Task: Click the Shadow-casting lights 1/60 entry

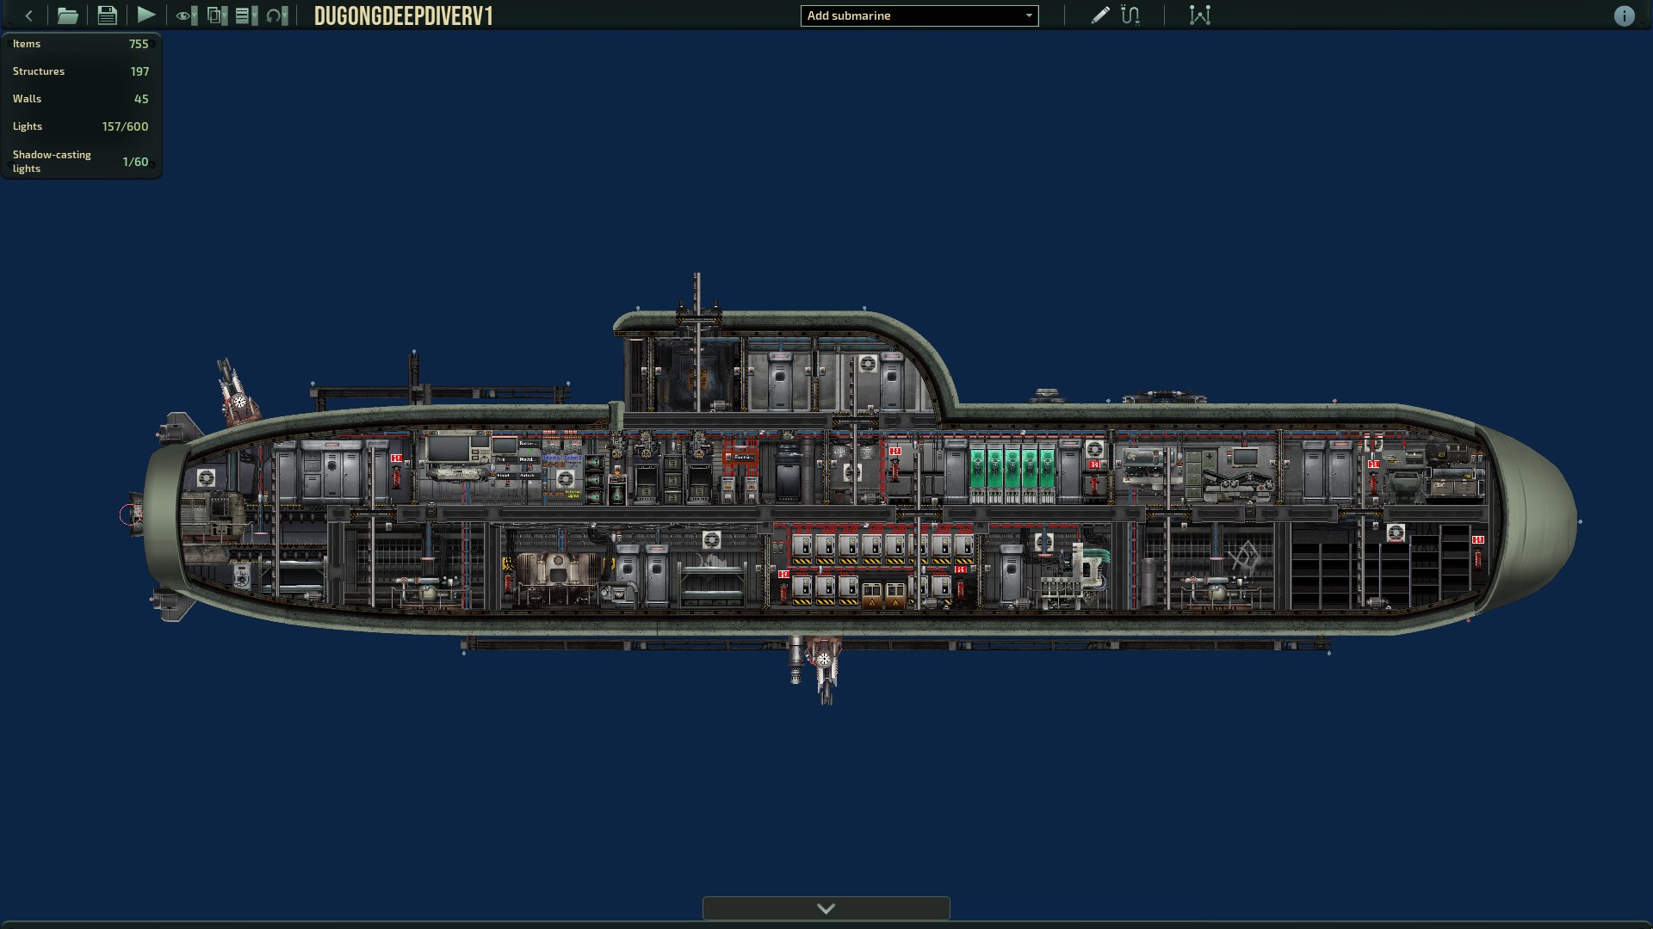Action: pyautogui.click(x=81, y=162)
